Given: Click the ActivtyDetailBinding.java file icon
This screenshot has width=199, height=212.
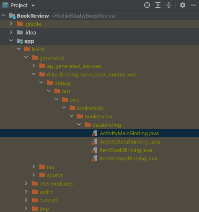Looking at the screenshot, I should (x=95, y=141).
